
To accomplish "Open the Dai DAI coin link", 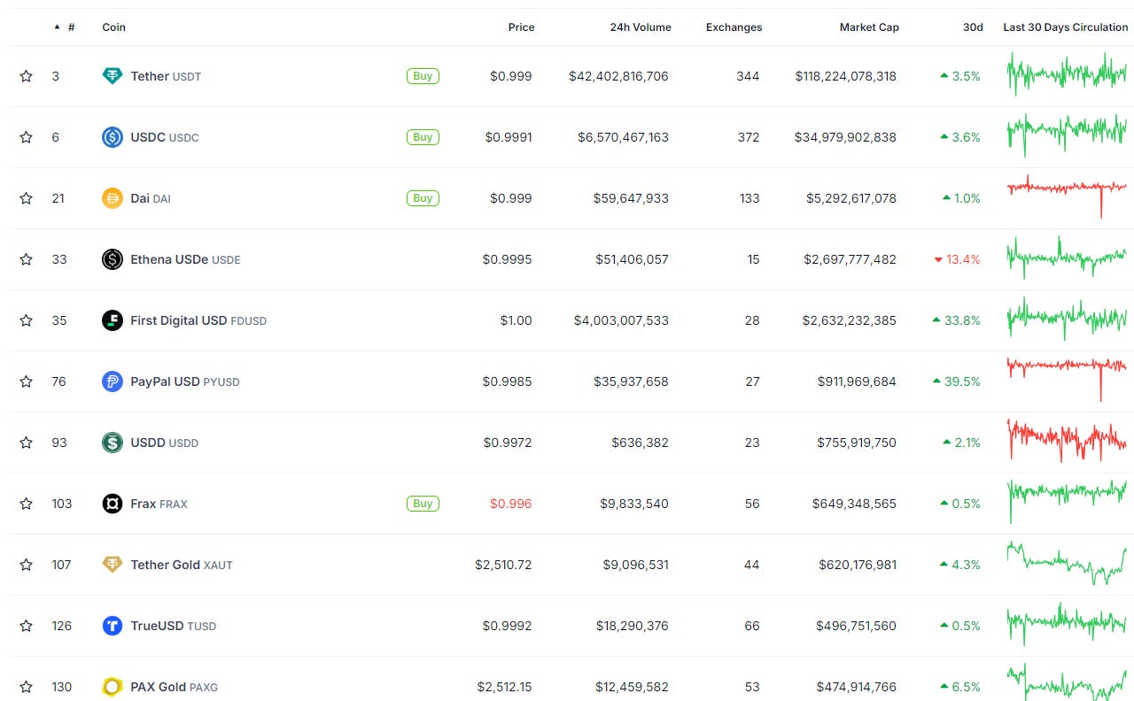I will 151,198.
